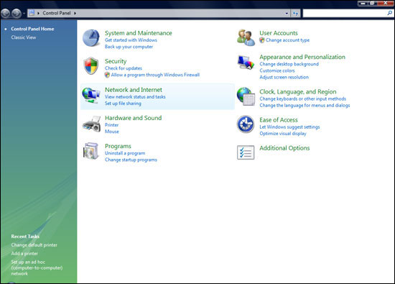Image resolution: width=395 pixels, height=284 pixels.
Task: Click Allow a program through Windows Firewall
Action: 155,75
